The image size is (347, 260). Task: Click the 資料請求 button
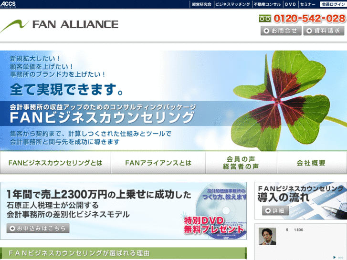[324, 31]
